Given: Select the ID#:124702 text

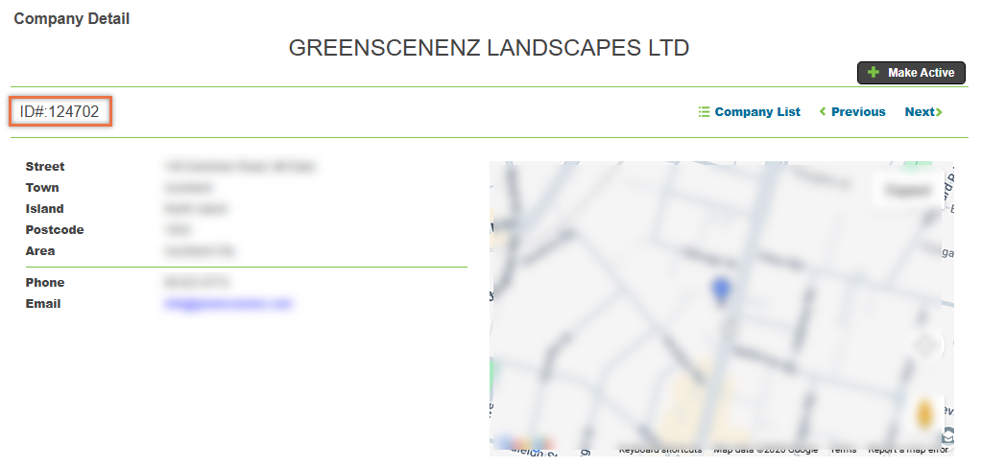Looking at the screenshot, I should click(x=60, y=112).
